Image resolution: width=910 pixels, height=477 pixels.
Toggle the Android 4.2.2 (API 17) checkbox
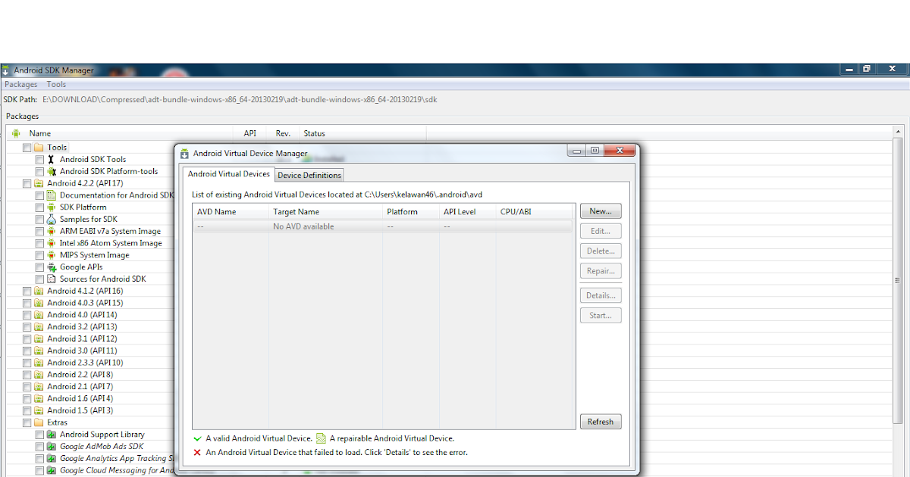coord(27,183)
